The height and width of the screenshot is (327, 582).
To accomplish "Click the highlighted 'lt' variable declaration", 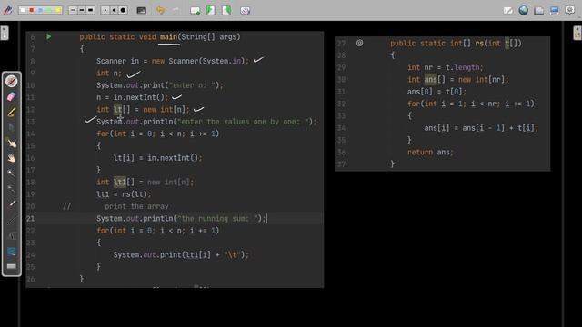I will click(x=117, y=109).
